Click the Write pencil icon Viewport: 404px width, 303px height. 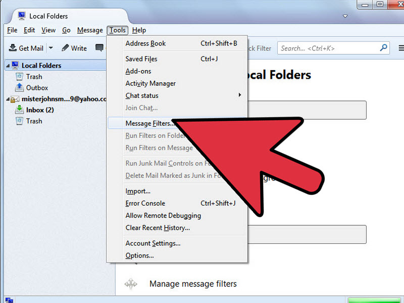[66, 47]
